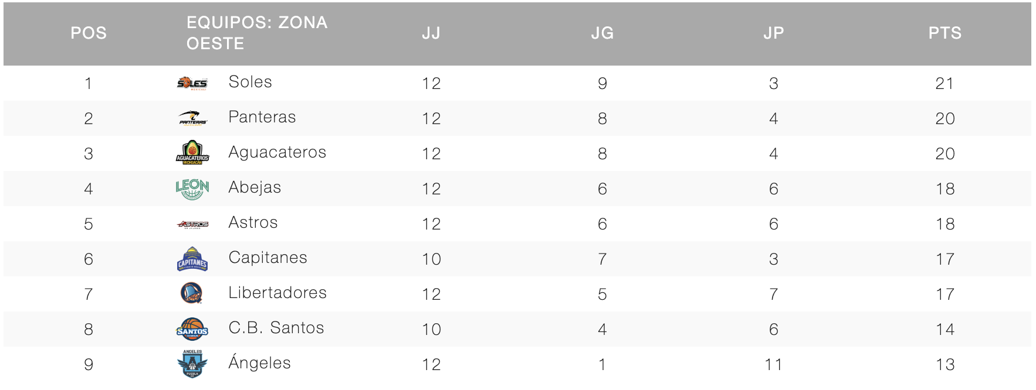
Task: Open the Libertadores team name
Action: point(277,293)
